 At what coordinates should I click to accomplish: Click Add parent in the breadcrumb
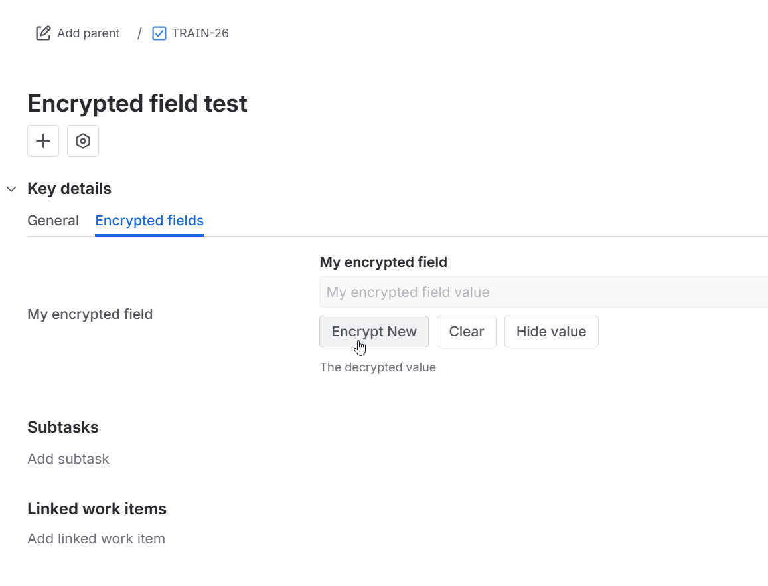coord(89,33)
